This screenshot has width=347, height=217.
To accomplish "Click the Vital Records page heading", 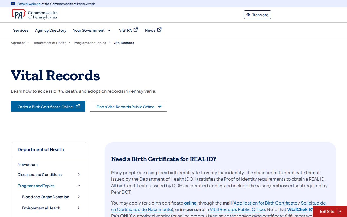I will [56, 75].
